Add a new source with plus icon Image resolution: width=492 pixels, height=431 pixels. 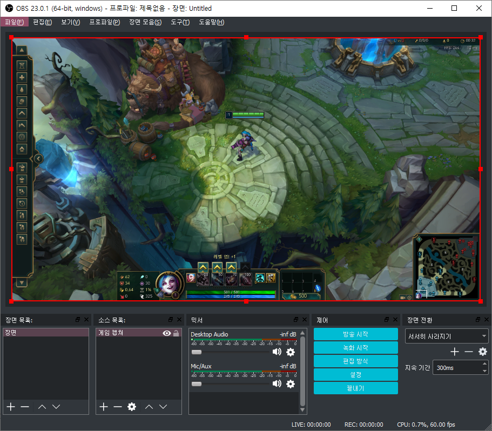point(104,407)
